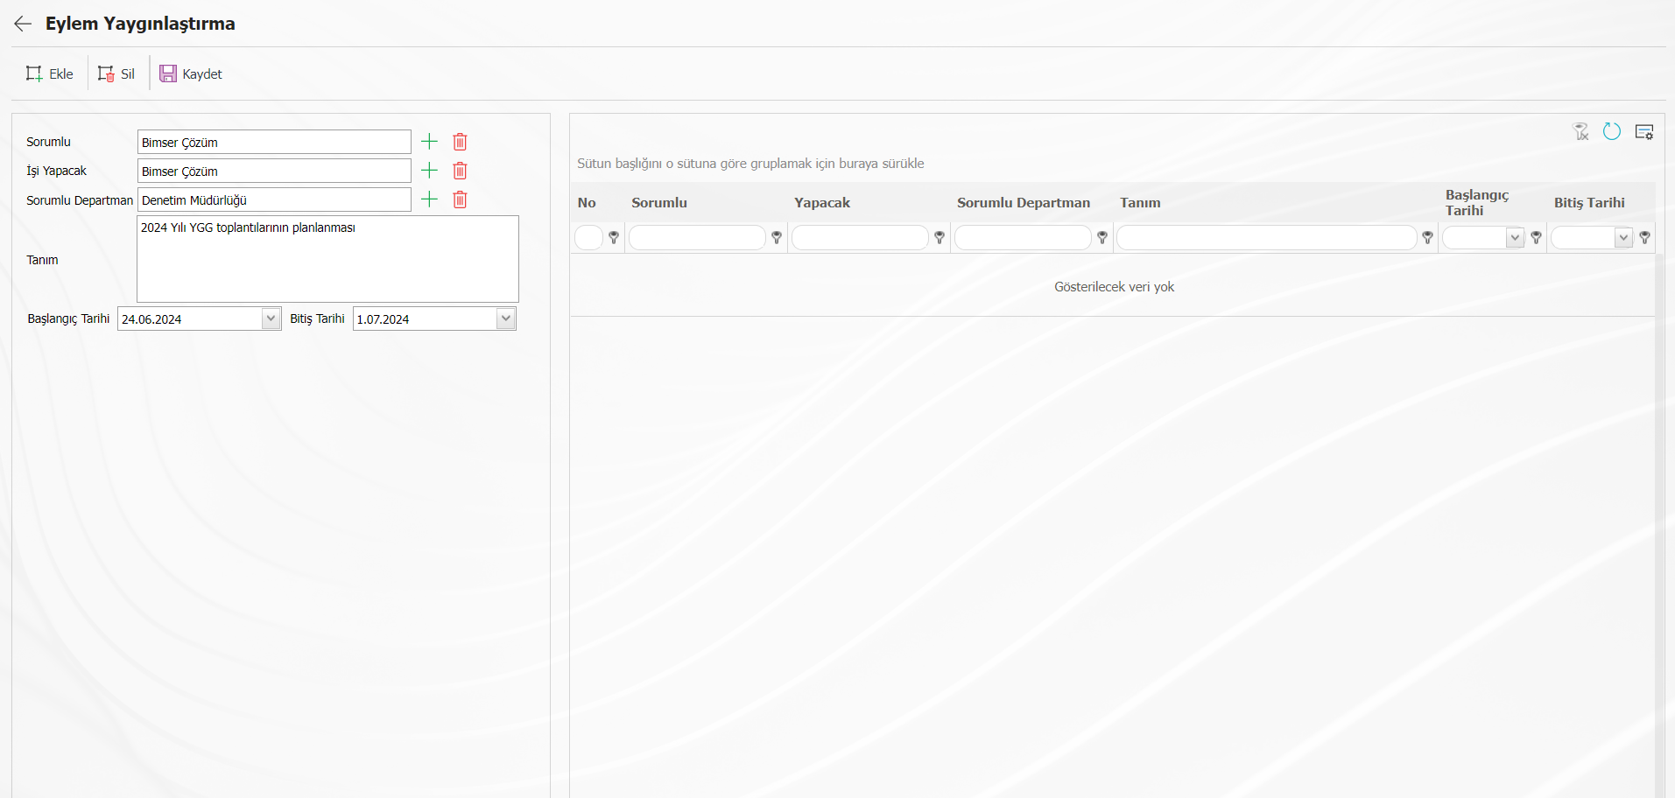Click the Sorumlu Departman column filter box
This screenshot has height=798, width=1675.
coord(1023,237)
